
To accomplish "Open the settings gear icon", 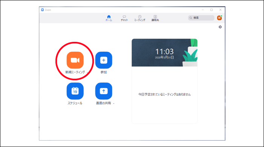I will [x=220, y=27].
